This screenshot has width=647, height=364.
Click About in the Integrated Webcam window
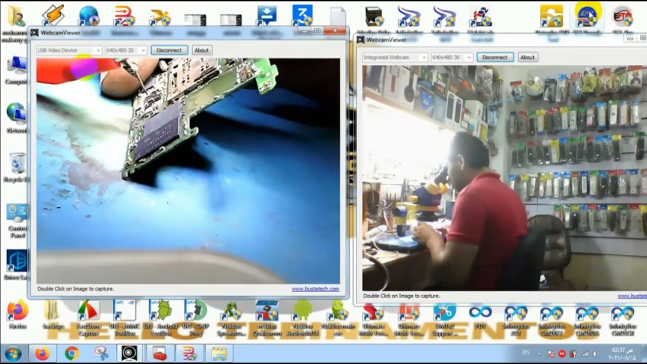527,57
